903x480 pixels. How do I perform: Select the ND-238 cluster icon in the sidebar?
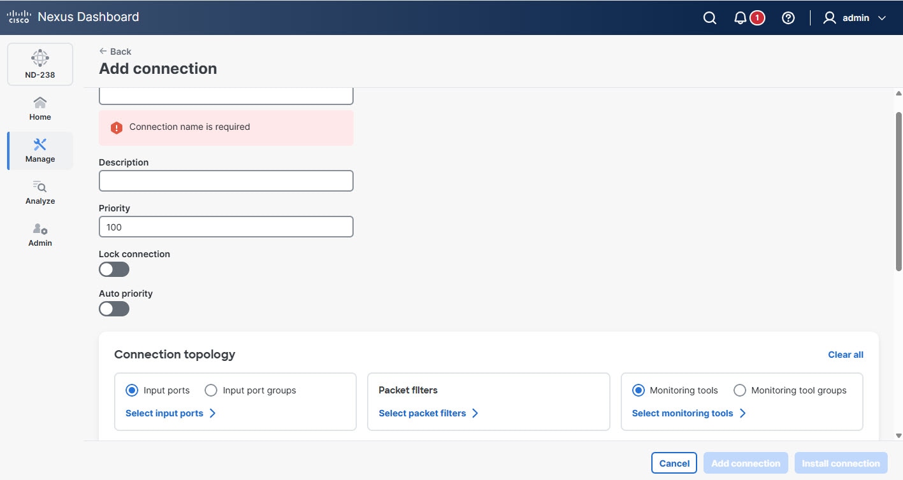[x=40, y=64]
